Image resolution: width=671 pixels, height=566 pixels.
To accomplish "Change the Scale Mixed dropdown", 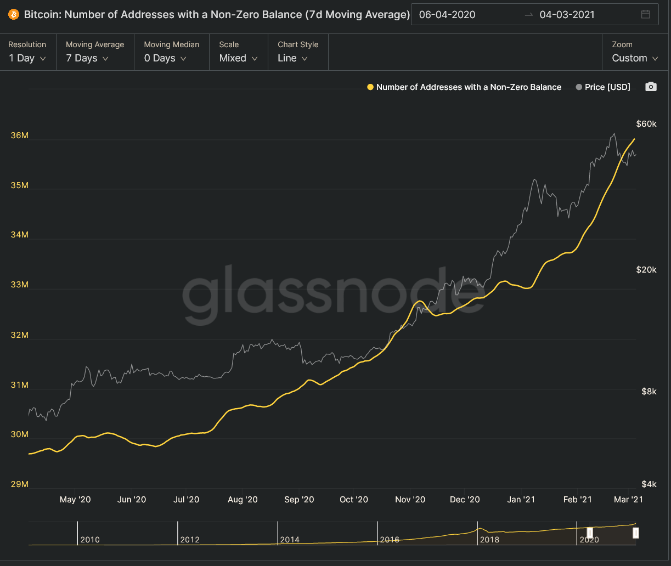I will click(239, 52).
